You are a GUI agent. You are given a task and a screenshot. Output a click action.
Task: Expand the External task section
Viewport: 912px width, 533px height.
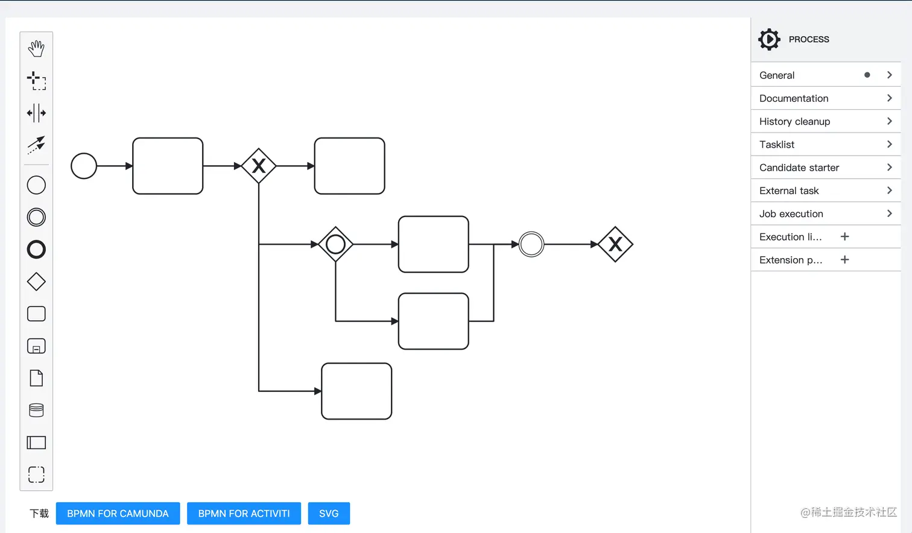(826, 191)
